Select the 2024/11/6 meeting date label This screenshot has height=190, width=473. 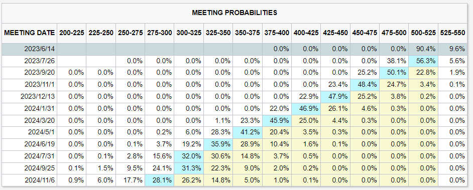point(40,180)
